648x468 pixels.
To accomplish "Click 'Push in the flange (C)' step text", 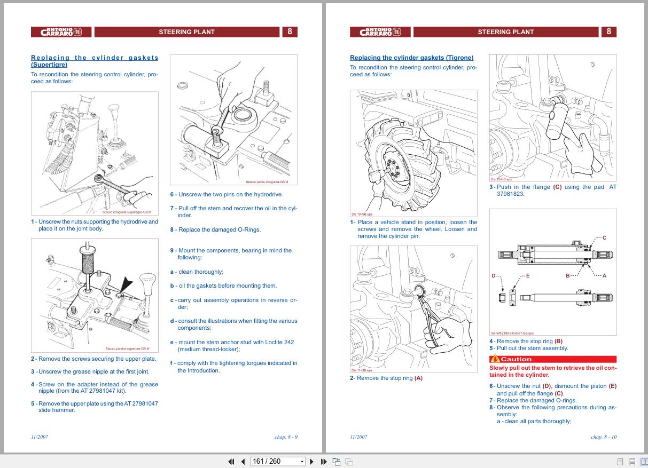I will [553, 191].
